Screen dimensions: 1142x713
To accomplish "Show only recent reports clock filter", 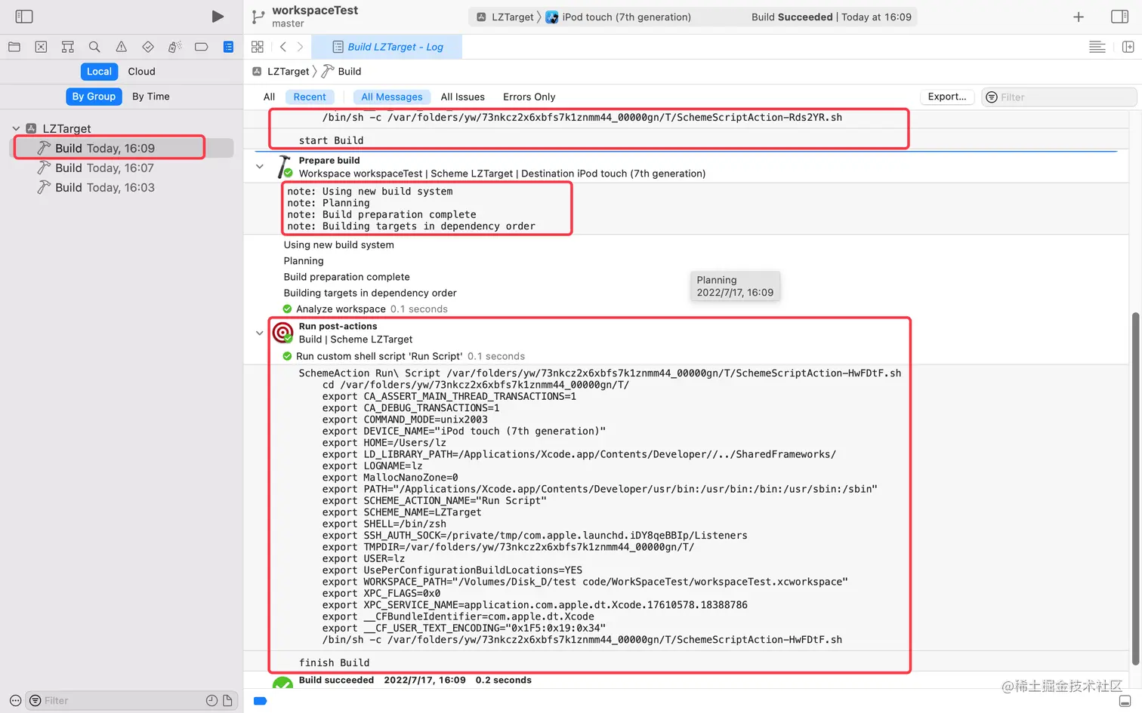I will tap(212, 701).
